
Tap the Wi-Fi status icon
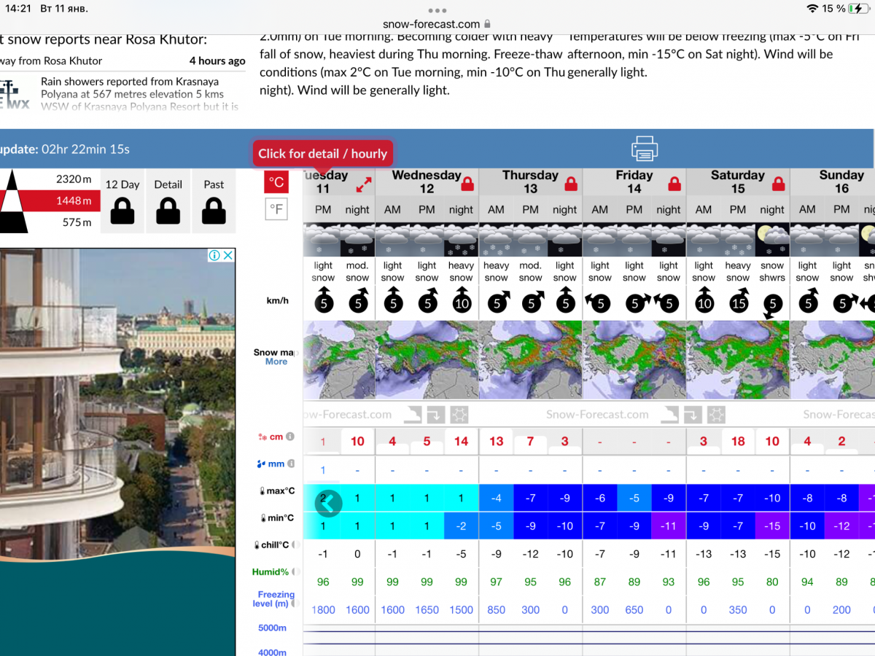(x=812, y=9)
